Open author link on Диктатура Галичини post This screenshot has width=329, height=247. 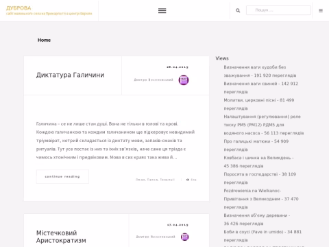point(154,80)
